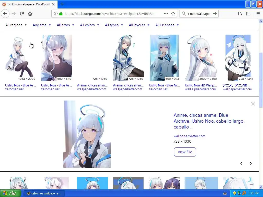The height and width of the screenshot is (197, 263).
Task: Show previous image in detail panel
Action: [241, 163]
